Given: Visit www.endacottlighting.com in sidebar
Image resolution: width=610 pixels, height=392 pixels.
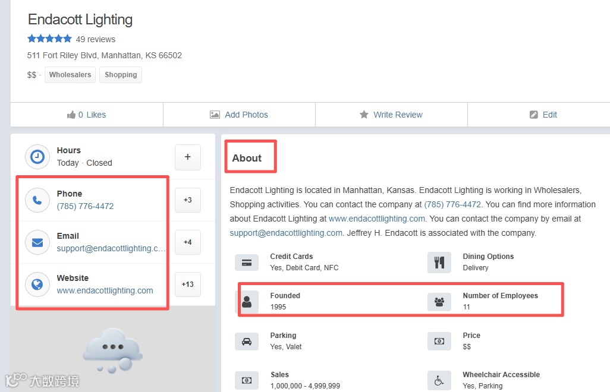Looking at the screenshot, I should pyautogui.click(x=105, y=290).
